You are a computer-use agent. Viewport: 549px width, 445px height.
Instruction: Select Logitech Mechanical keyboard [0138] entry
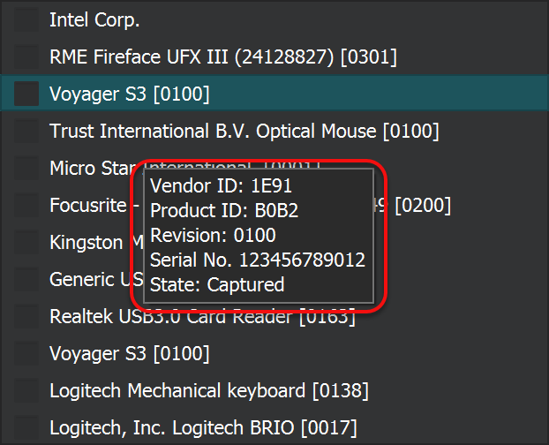tap(208, 390)
